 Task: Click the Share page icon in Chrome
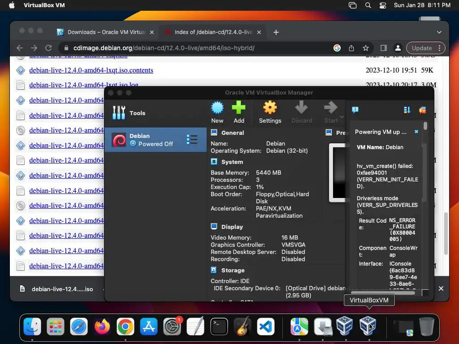coord(351,48)
